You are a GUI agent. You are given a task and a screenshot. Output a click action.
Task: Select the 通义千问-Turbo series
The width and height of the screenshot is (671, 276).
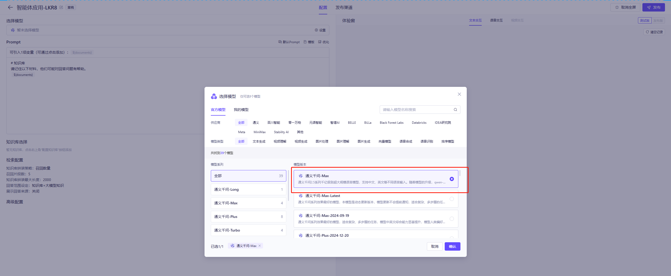[249, 230]
